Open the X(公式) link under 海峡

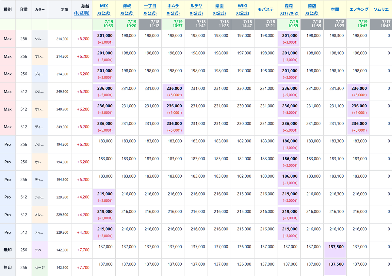pyautogui.click(x=127, y=13)
